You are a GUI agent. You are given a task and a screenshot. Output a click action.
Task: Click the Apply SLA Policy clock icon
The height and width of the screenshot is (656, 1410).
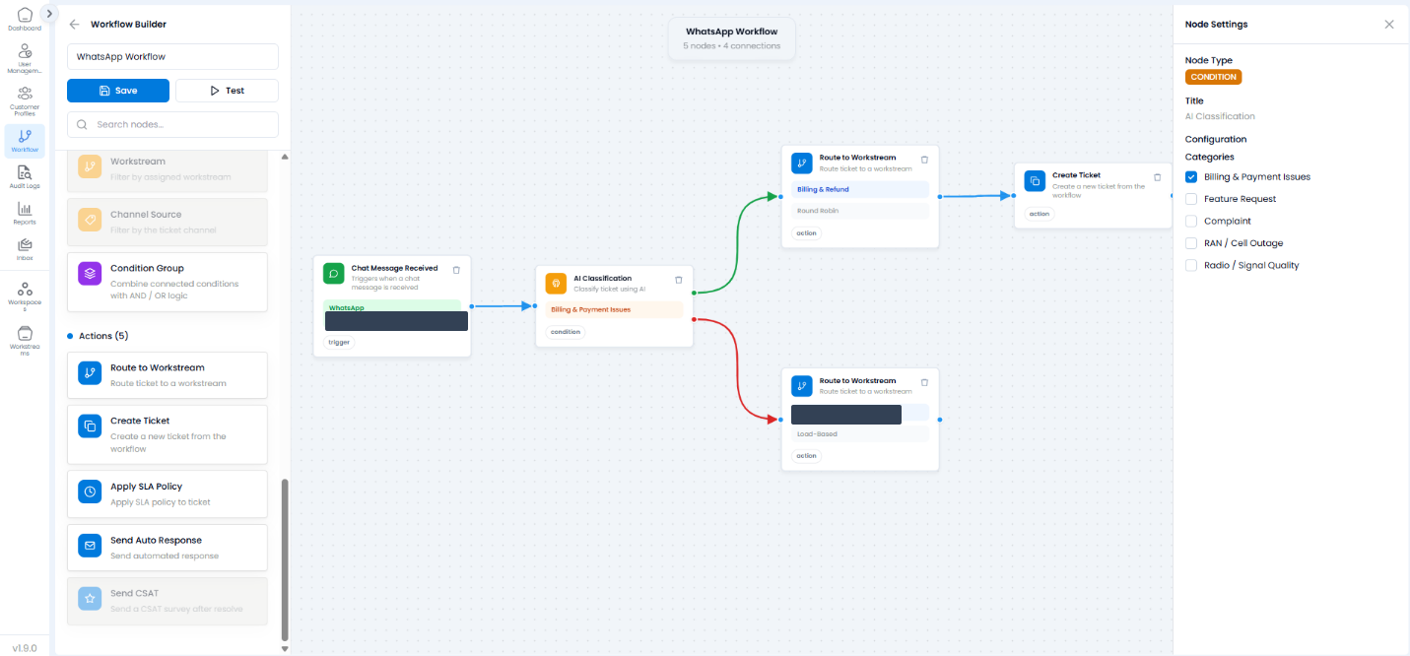pyautogui.click(x=90, y=492)
